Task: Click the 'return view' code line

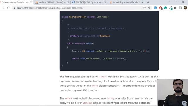Action: click(x=100, y=59)
